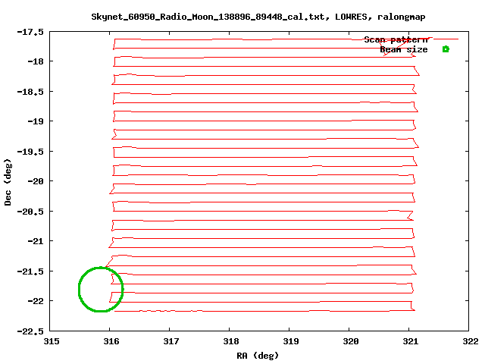Click the Dec (deg) y-axis label

point(8,181)
